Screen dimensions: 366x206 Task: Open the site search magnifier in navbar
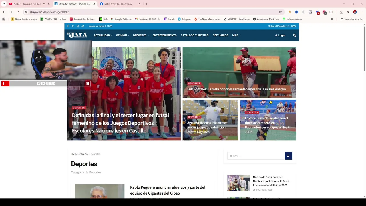295,35
